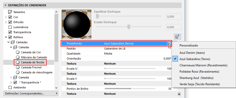Click the channel tree scroll up arrow
This screenshot has width=236, height=98.
point(56,12)
